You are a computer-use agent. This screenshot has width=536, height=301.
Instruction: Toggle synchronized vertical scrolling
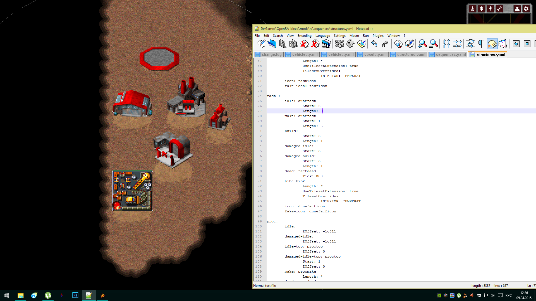446,44
